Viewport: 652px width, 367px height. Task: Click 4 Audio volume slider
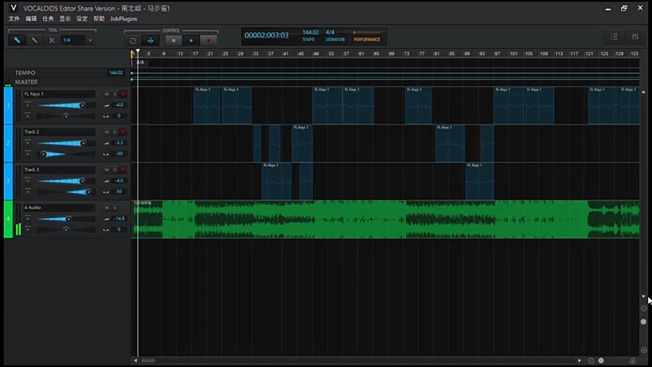click(66, 219)
